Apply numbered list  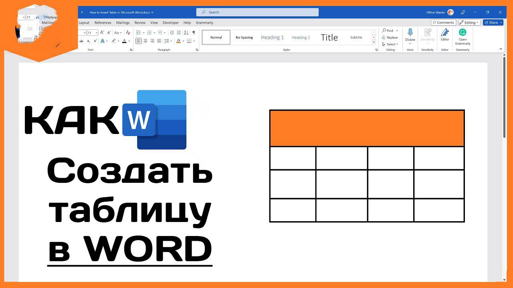click(149, 33)
